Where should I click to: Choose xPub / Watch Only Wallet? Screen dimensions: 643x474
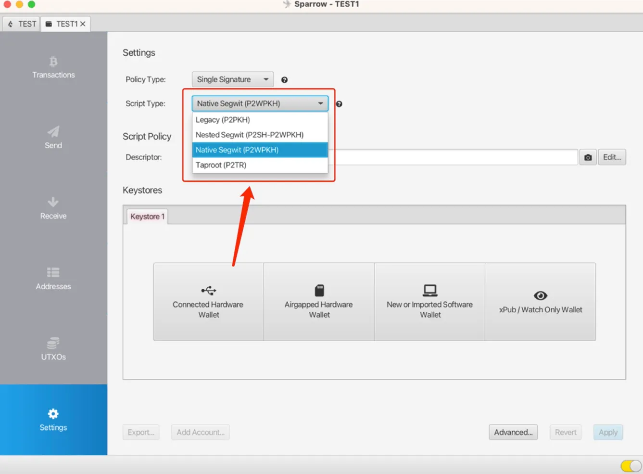click(541, 302)
